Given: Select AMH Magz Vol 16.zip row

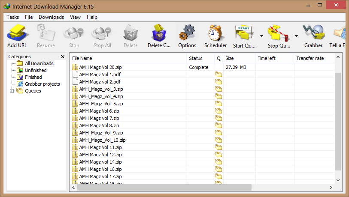Looking at the screenshot, I should 203,169.
